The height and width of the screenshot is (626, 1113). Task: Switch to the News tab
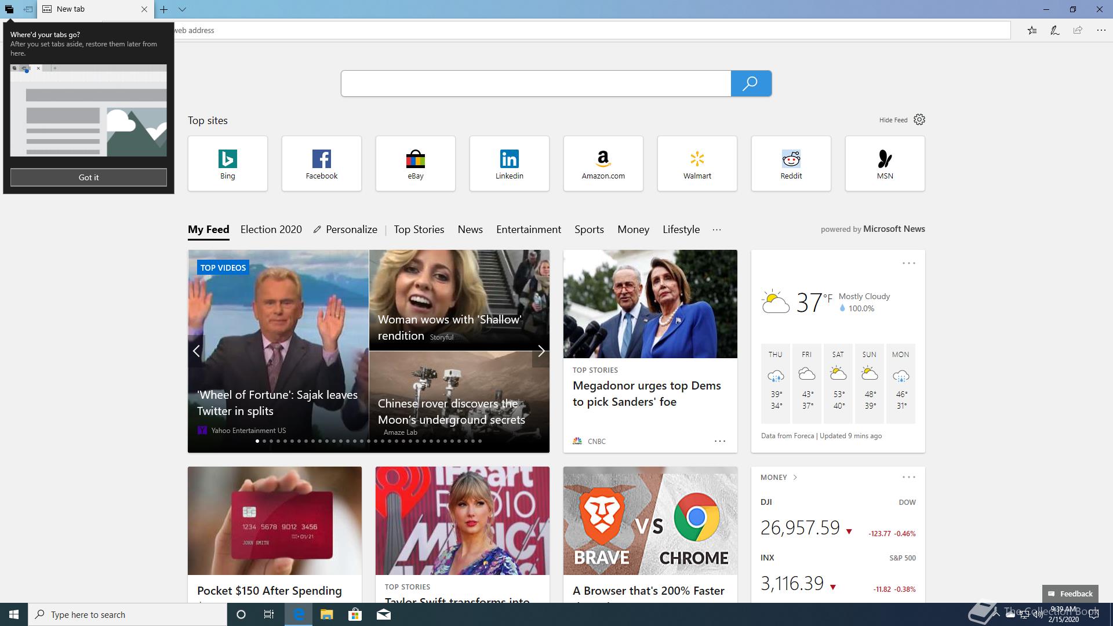(x=470, y=230)
